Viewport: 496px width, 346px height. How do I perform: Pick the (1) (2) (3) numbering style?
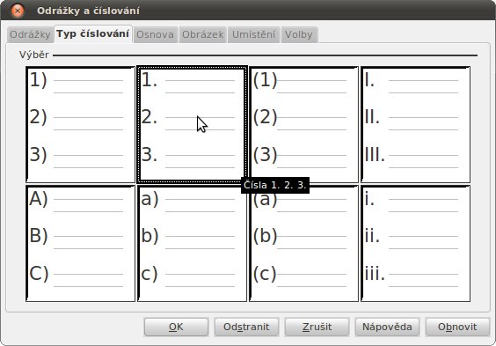point(303,125)
